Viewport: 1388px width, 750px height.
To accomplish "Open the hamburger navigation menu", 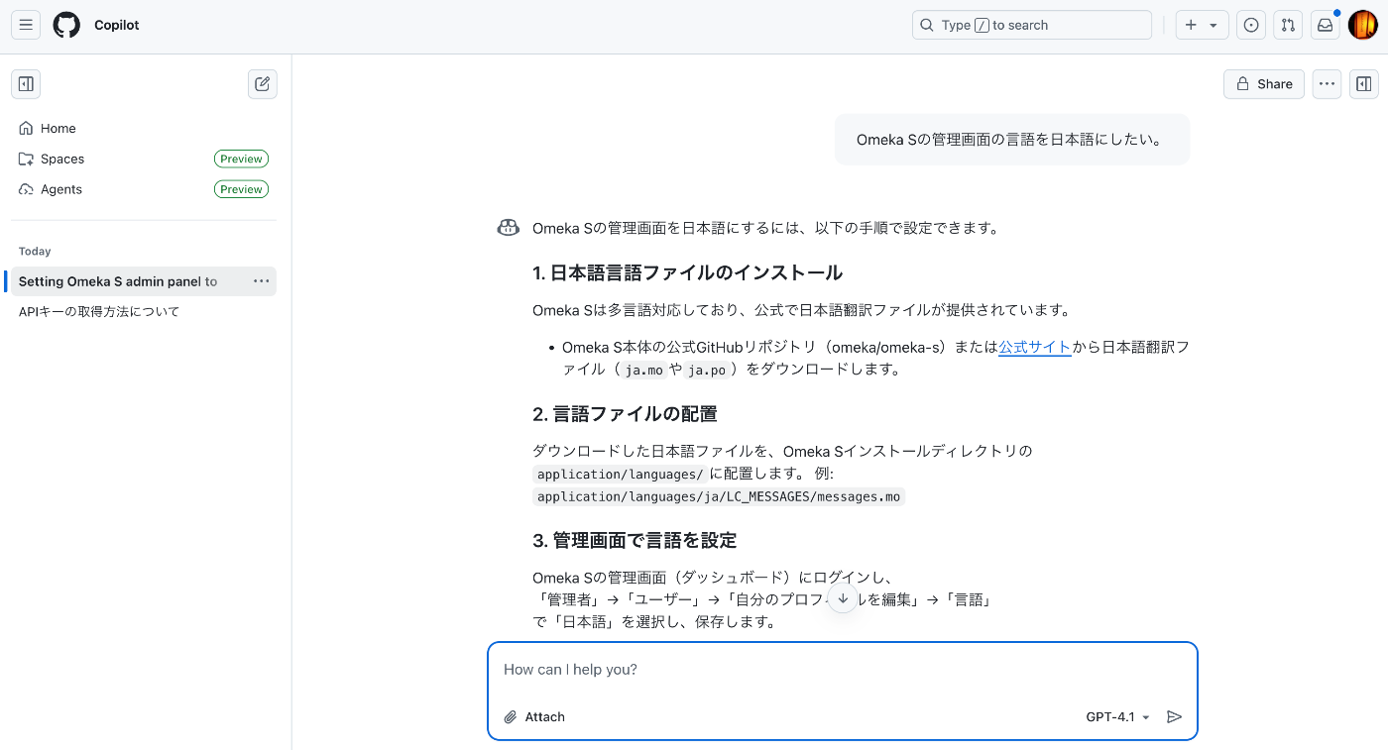I will coord(26,25).
